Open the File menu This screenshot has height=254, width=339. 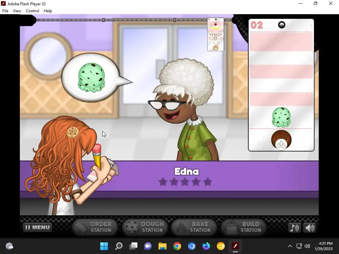5,11
